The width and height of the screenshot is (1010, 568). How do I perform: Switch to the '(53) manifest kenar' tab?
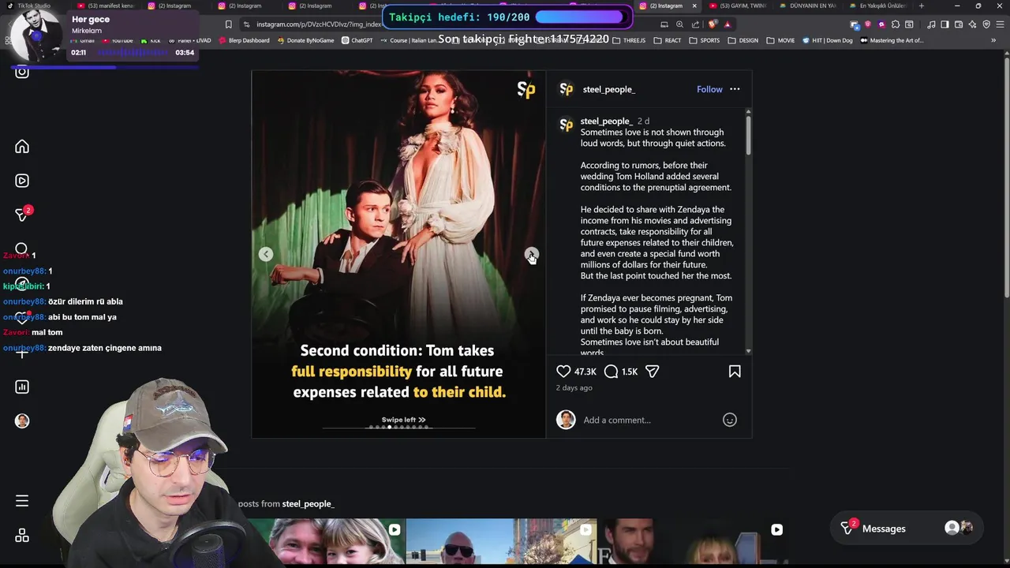tap(105, 6)
